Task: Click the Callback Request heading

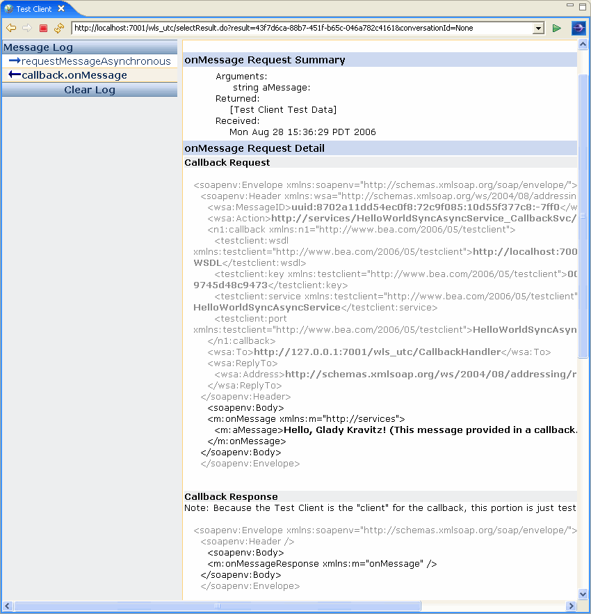Action: click(227, 162)
